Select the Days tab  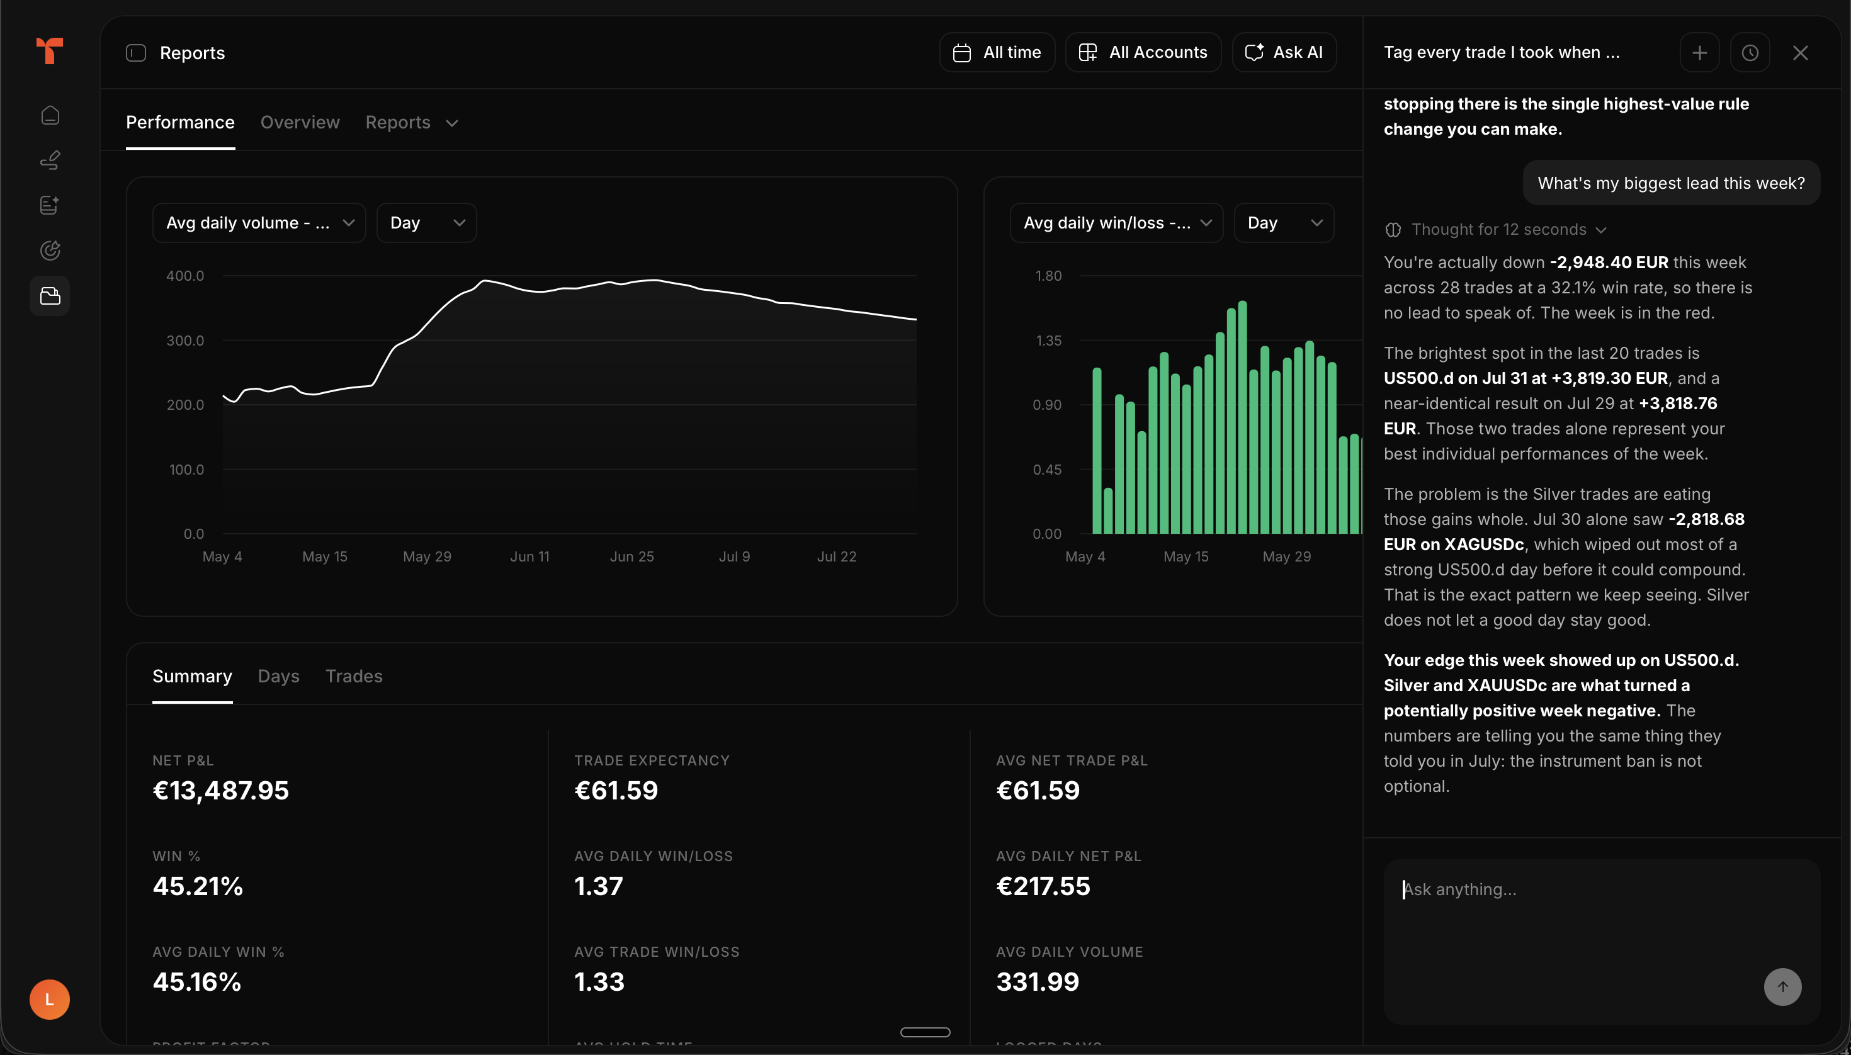tap(278, 676)
